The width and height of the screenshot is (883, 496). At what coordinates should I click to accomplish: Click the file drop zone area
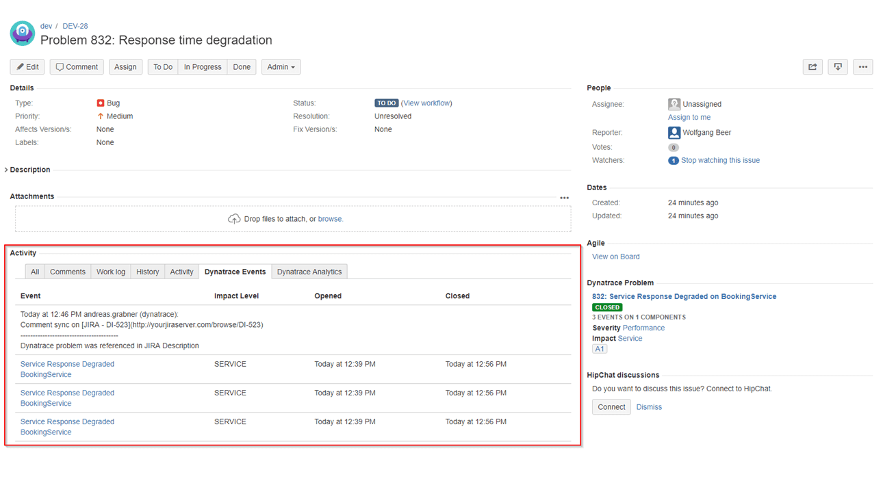point(293,219)
